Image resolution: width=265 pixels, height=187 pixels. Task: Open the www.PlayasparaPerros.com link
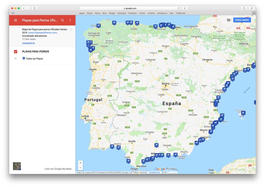[43, 33]
